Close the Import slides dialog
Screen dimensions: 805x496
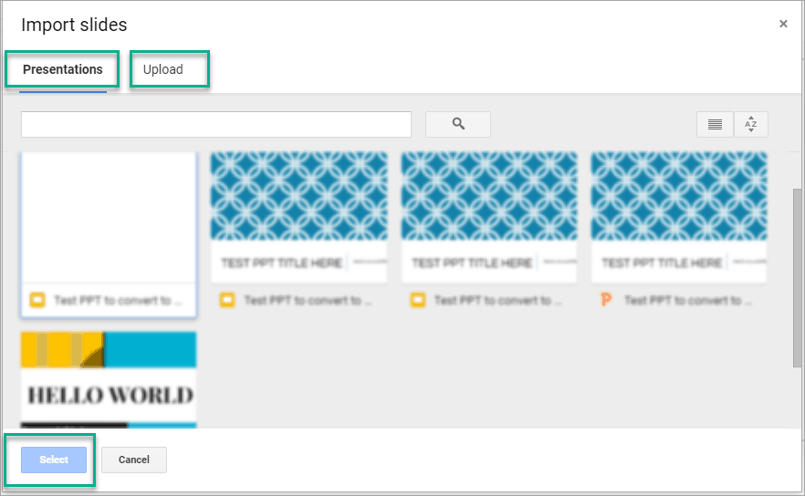click(783, 25)
